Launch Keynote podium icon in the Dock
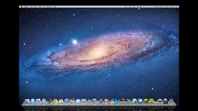198x111 pixels. (106, 101)
